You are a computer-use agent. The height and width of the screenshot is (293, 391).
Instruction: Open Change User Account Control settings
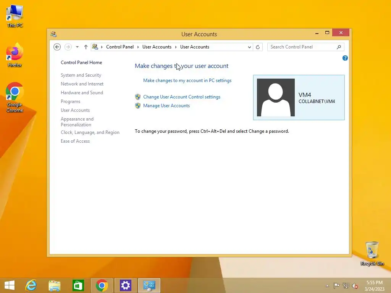(x=182, y=97)
